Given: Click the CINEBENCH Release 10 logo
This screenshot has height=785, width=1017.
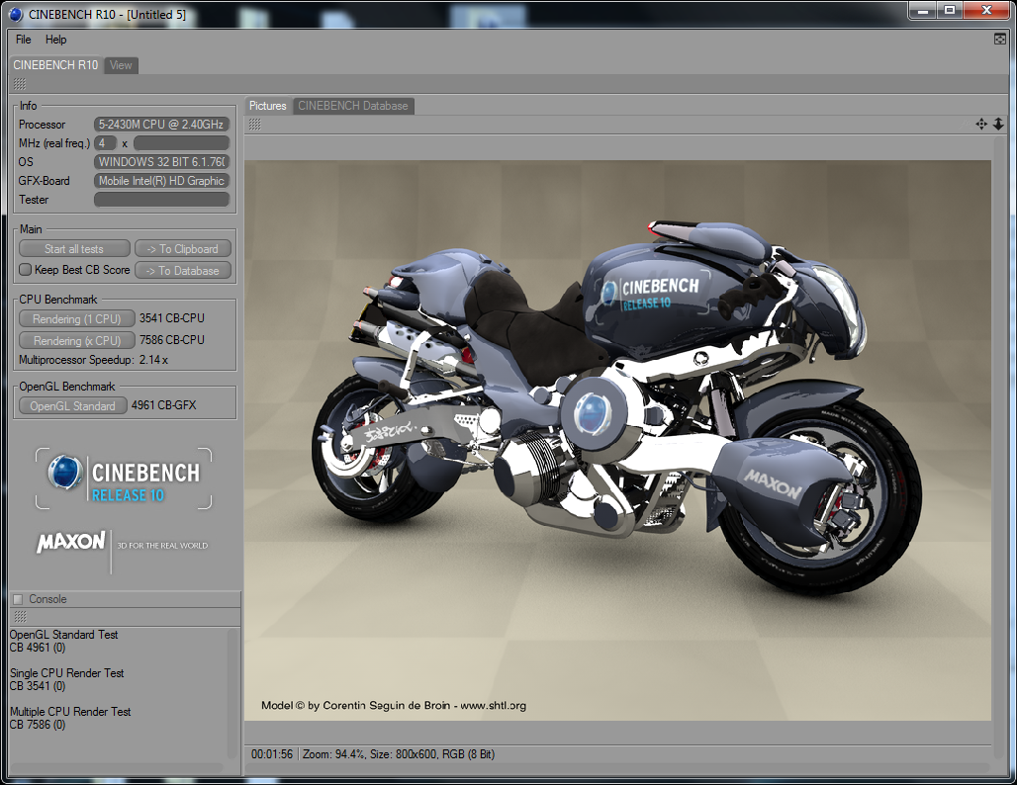Looking at the screenshot, I should [x=124, y=479].
